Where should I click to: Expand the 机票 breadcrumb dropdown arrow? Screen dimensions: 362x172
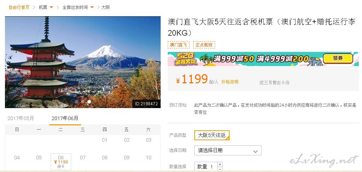tap(51, 7)
